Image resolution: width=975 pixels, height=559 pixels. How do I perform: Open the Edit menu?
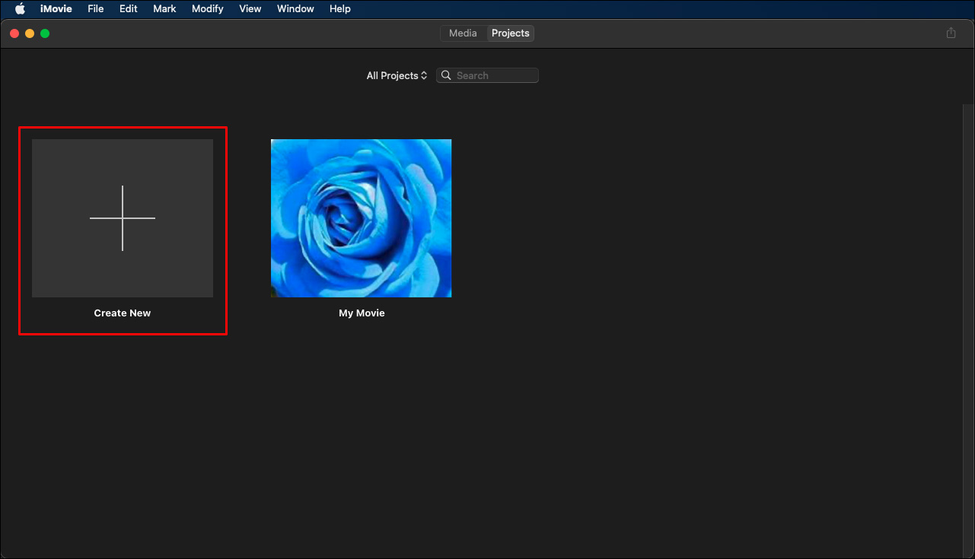127,8
